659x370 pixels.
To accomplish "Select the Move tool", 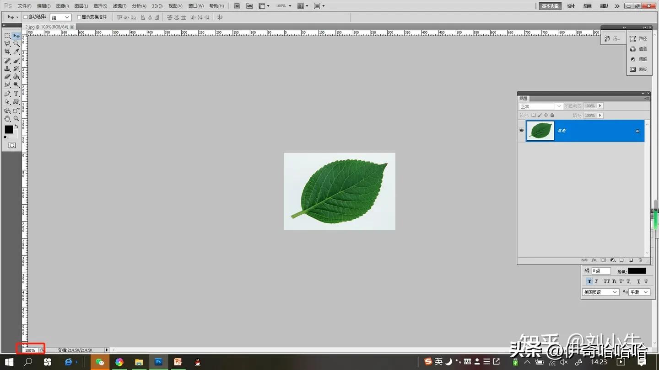I will pyautogui.click(x=16, y=36).
